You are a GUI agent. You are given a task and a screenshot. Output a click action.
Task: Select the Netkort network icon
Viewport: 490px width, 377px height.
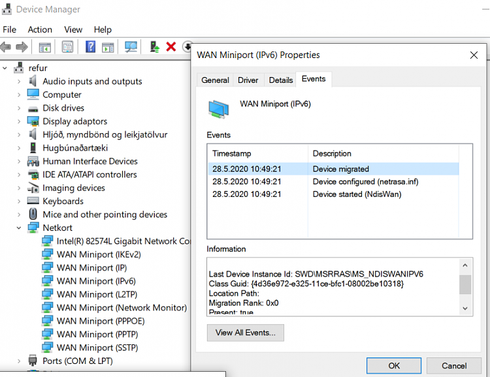click(x=33, y=228)
